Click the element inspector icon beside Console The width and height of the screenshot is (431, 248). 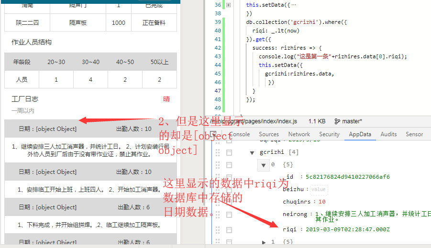click(x=213, y=134)
